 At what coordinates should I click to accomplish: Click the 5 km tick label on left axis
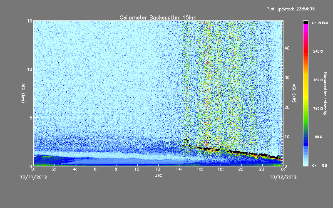click(30, 118)
